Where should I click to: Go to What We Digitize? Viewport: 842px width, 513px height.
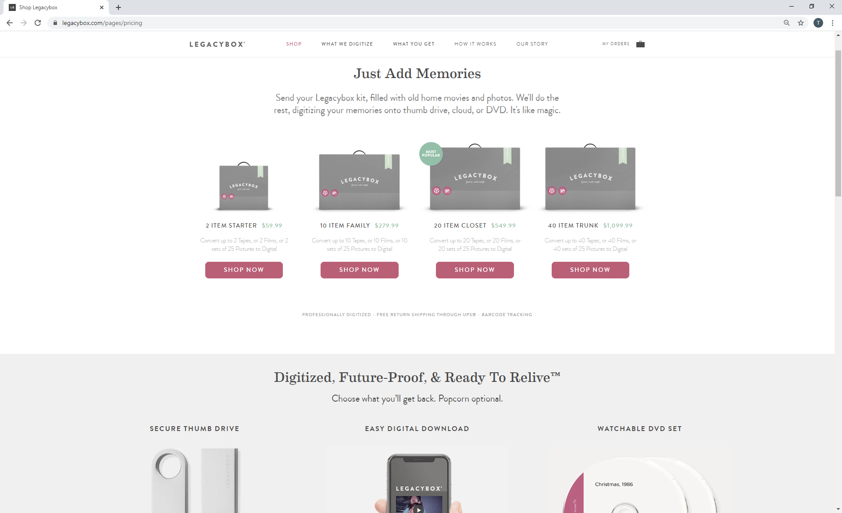(347, 44)
